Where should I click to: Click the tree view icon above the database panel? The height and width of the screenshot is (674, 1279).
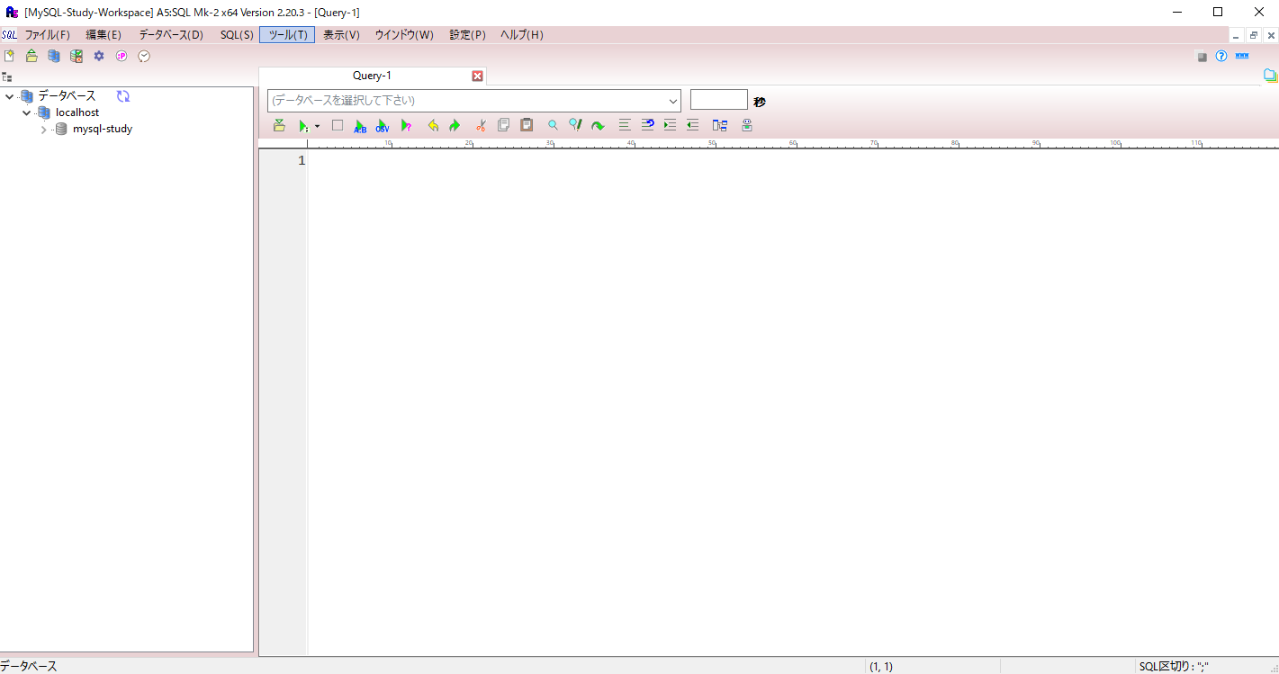(x=7, y=77)
